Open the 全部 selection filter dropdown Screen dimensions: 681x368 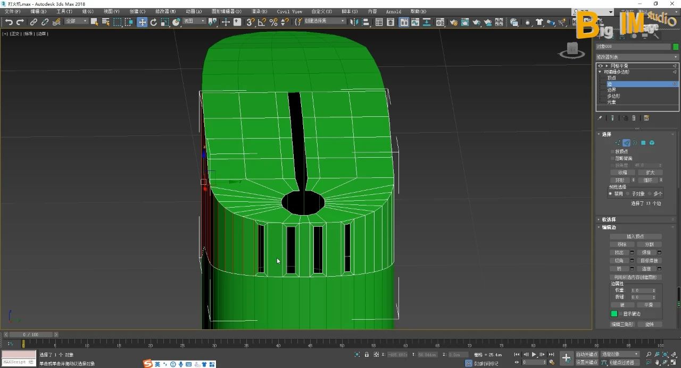pos(77,21)
